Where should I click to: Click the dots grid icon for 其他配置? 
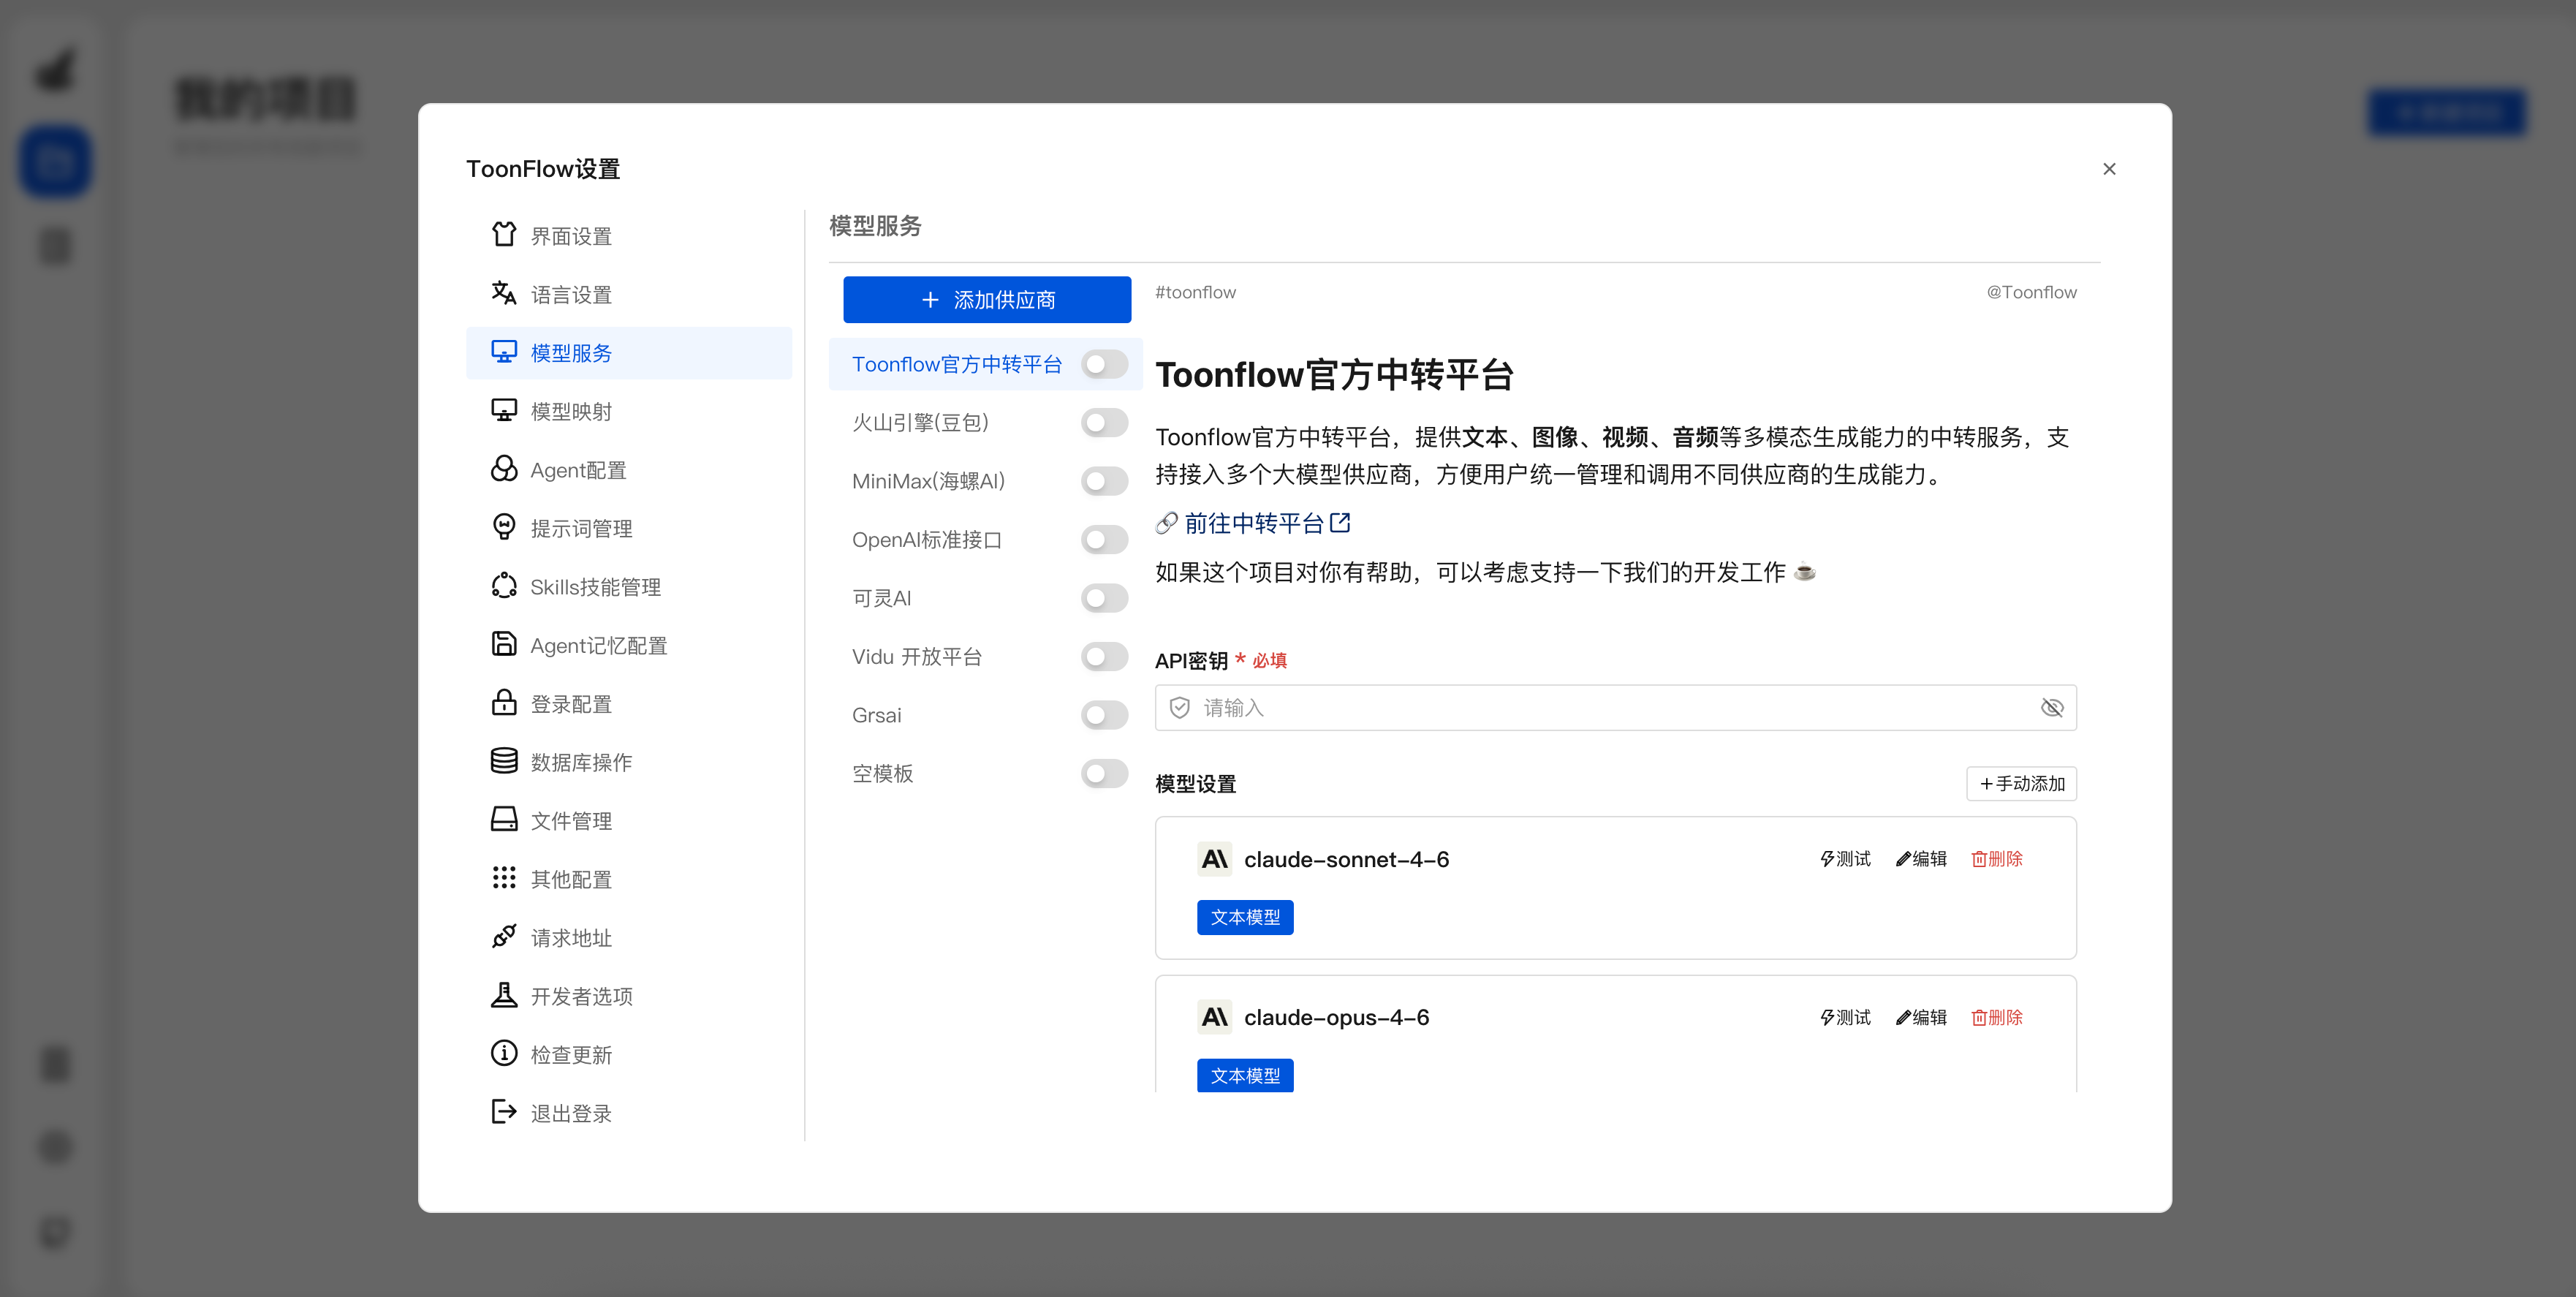504,878
